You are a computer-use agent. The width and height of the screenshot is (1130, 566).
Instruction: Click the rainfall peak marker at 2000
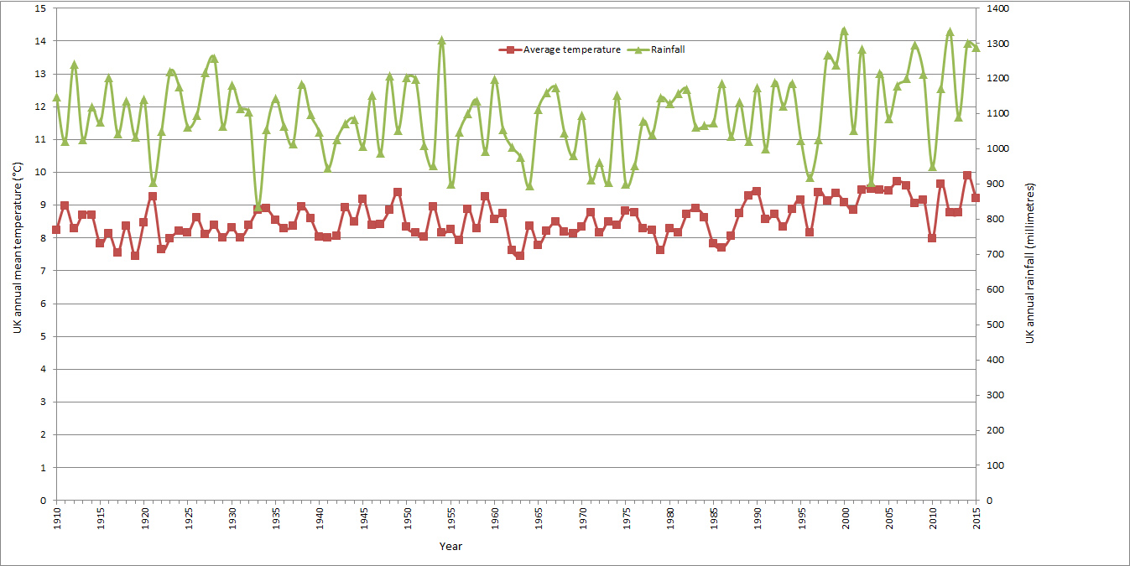click(845, 31)
